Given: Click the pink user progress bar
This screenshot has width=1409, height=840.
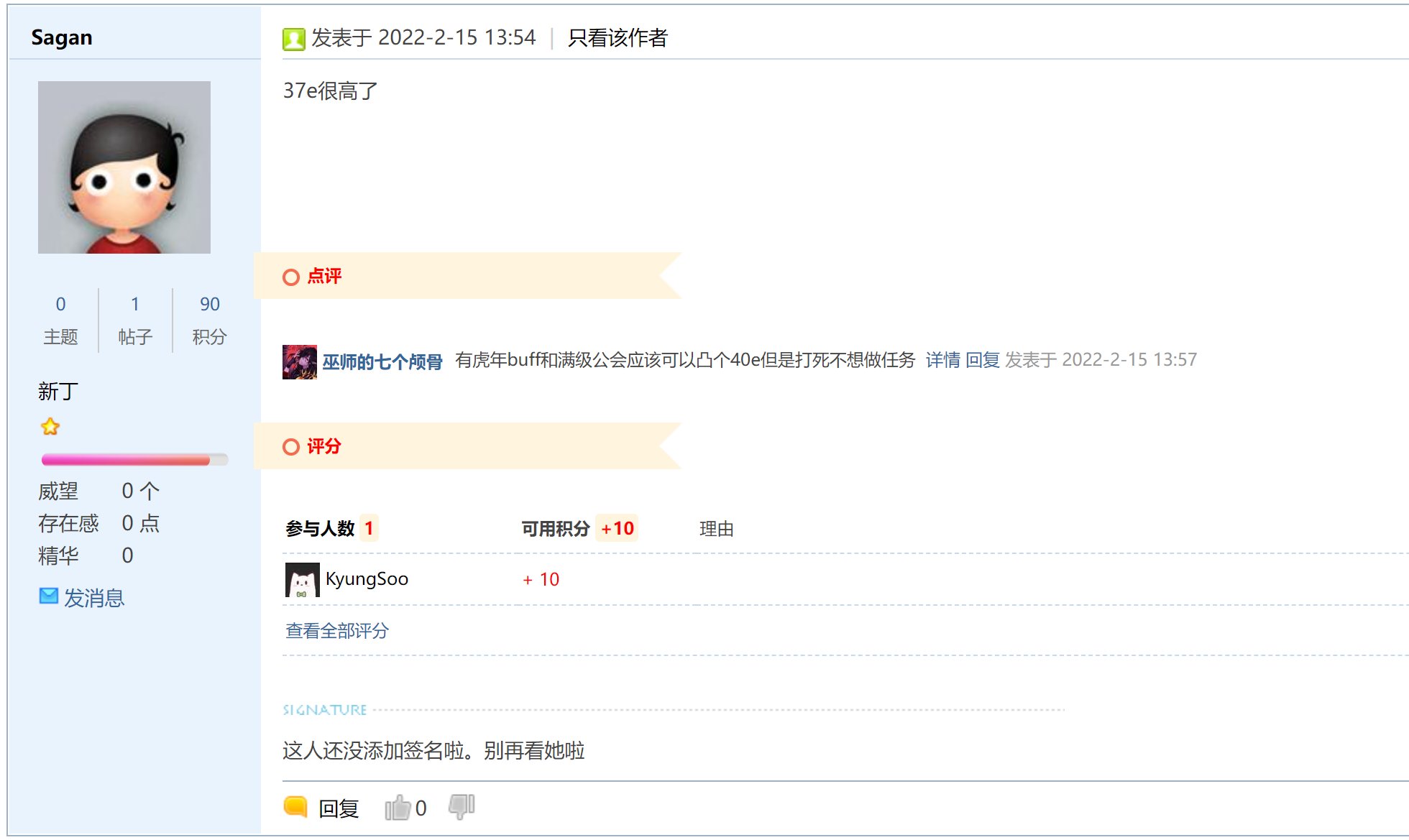Looking at the screenshot, I should pos(134,460).
